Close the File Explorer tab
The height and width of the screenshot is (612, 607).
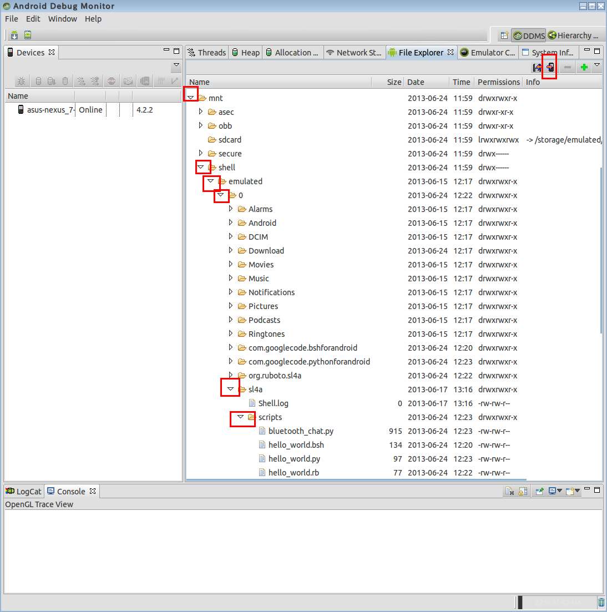click(451, 52)
